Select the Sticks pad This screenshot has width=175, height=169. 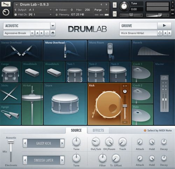[x=10, y=93]
